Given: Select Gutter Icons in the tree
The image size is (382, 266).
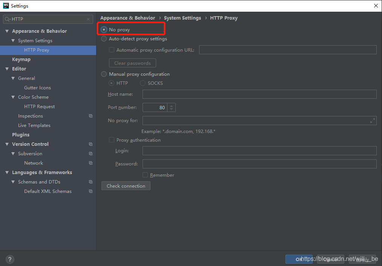Looking at the screenshot, I should pyautogui.click(x=37, y=88).
